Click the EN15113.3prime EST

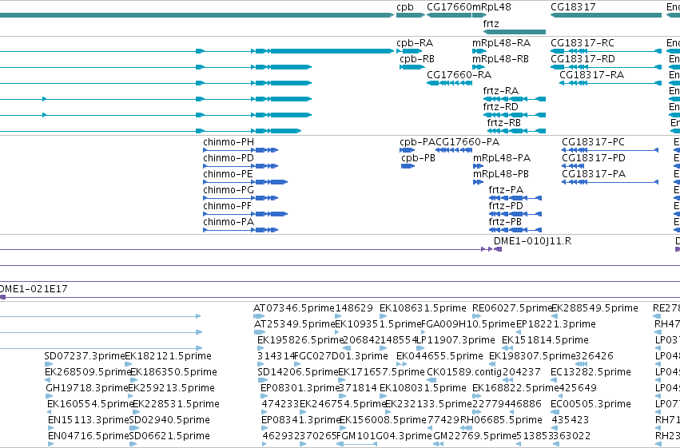[51, 428]
